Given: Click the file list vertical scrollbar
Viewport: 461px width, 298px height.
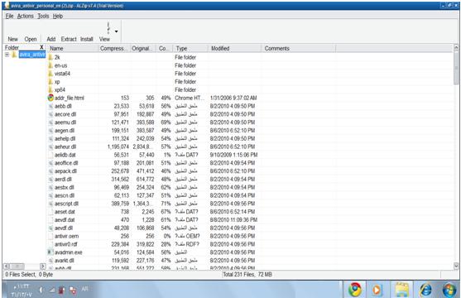Looking at the screenshot, I should coord(456,68).
